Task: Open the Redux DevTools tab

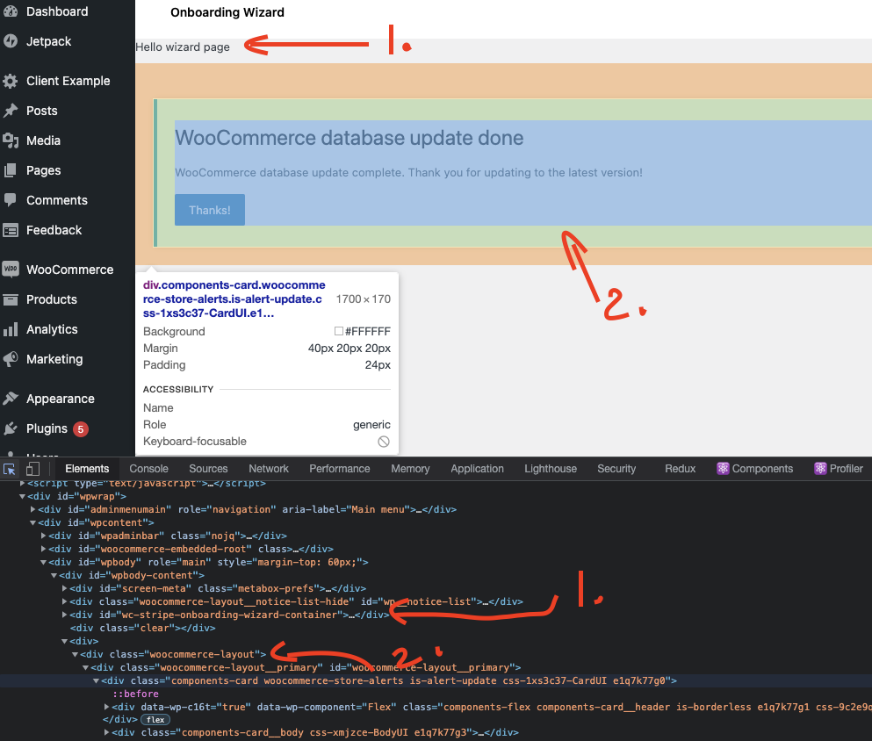Action: 680,468
